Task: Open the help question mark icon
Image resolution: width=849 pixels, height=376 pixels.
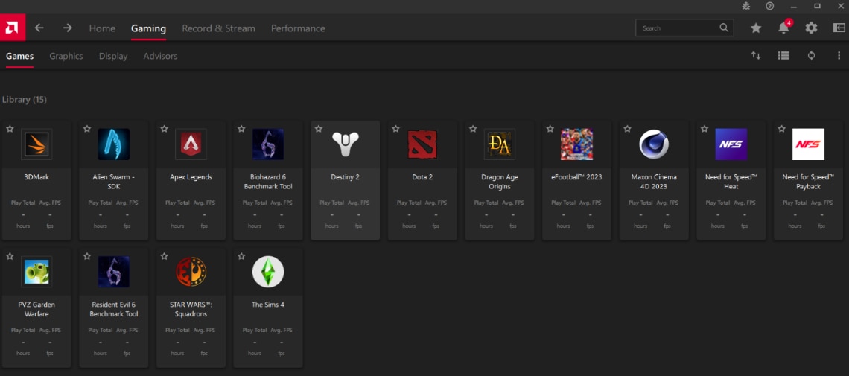Action: coord(769,6)
